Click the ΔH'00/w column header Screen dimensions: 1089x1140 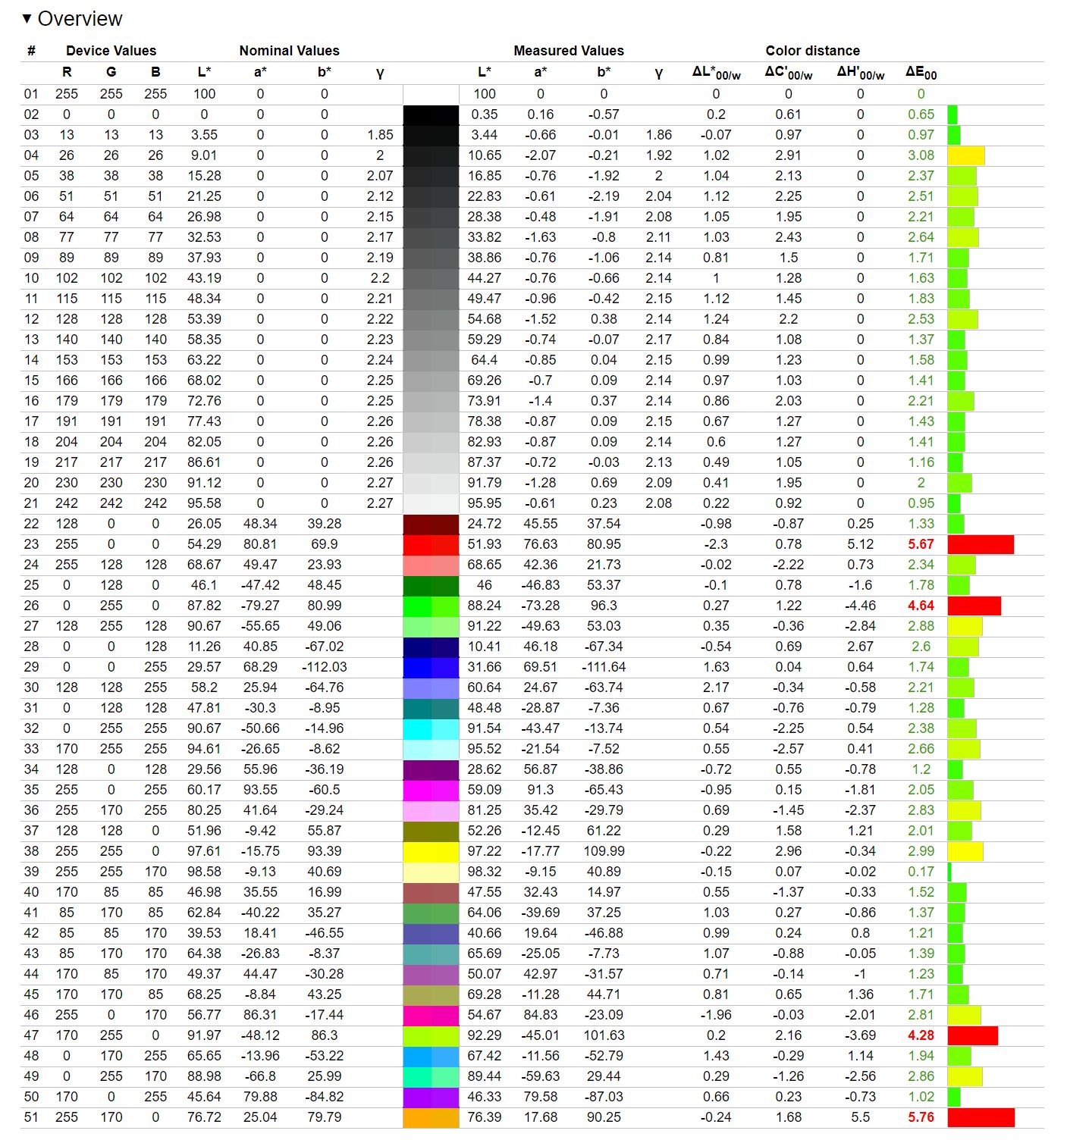pos(860,73)
